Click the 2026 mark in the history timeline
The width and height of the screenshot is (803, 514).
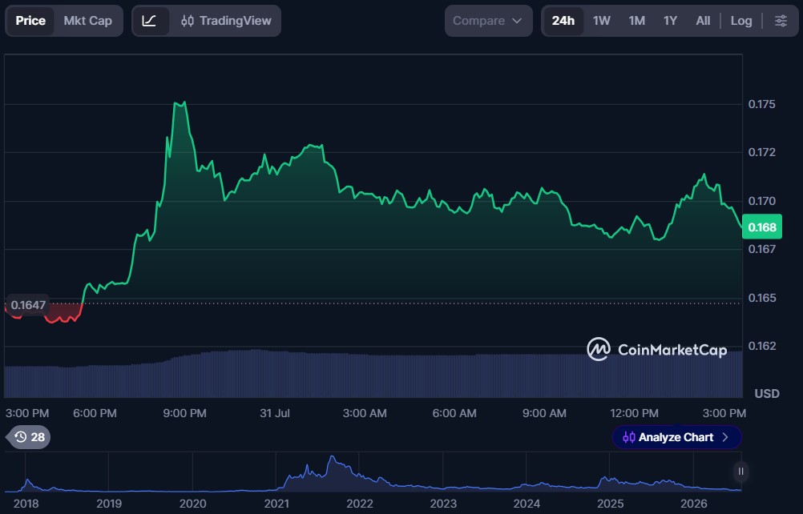(693, 504)
